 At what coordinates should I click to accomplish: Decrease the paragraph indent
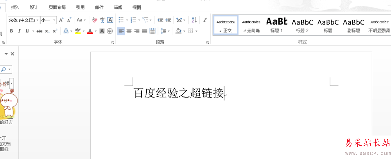click(x=160, y=20)
